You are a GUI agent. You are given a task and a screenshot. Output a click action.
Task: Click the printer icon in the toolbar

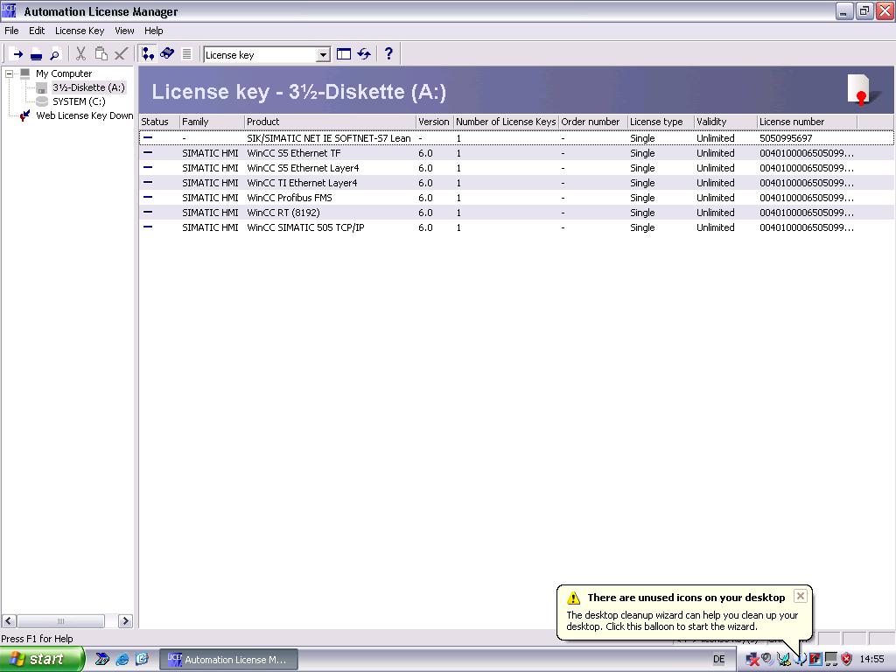(36, 54)
